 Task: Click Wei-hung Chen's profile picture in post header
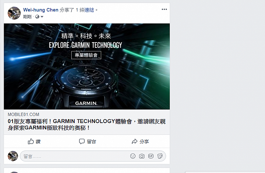click(x=14, y=13)
